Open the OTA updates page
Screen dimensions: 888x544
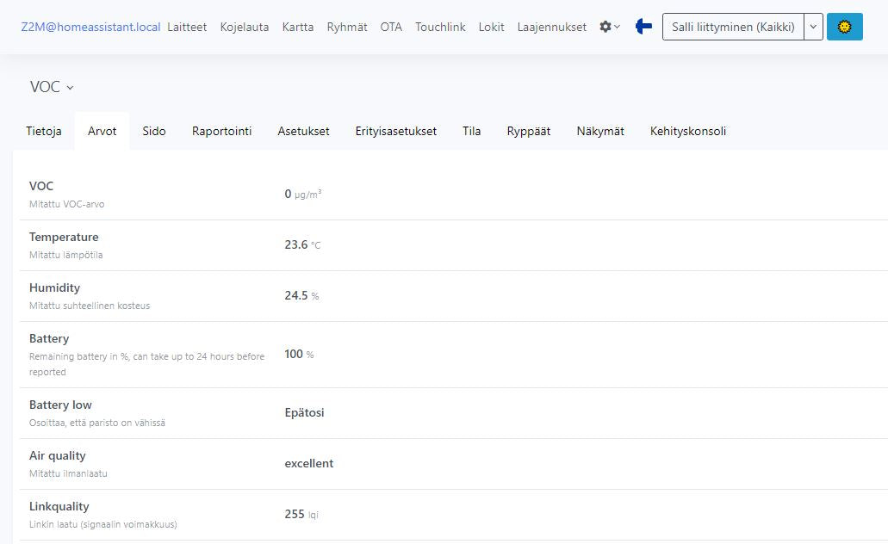click(391, 27)
